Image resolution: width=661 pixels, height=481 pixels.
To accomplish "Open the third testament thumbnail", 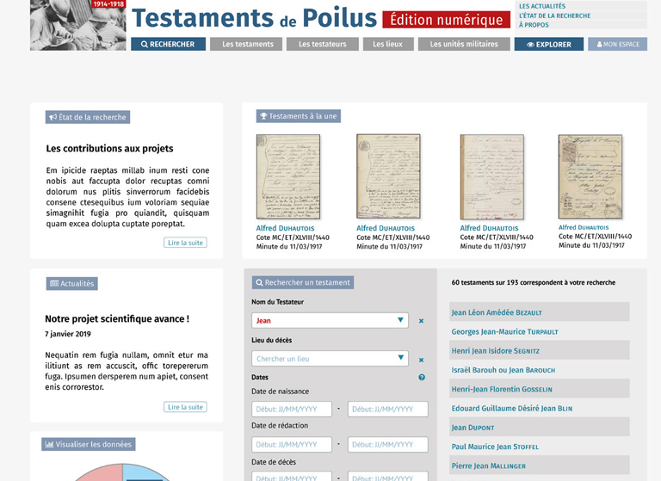I will [x=492, y=176].
